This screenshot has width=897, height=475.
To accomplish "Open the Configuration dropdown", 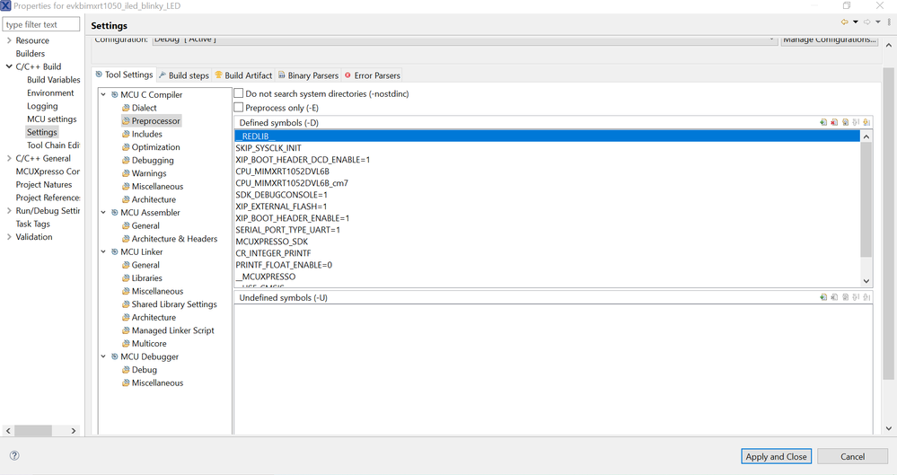I will 464,40.
